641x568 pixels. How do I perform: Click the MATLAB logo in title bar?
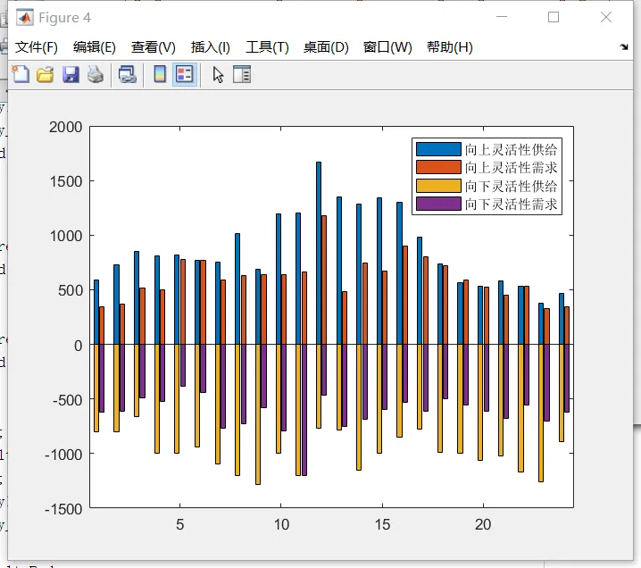(25, 17)
